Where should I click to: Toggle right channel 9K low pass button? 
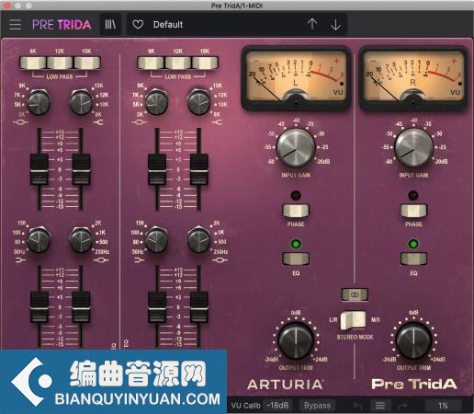click(151, 63)
